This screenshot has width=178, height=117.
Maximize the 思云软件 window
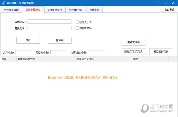(x=166, y=3)
